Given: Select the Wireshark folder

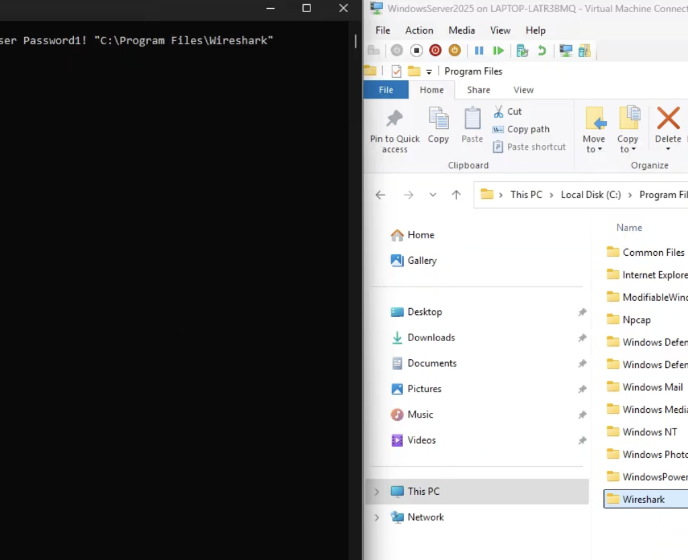Looking at the screenshot, I should 646,499.
